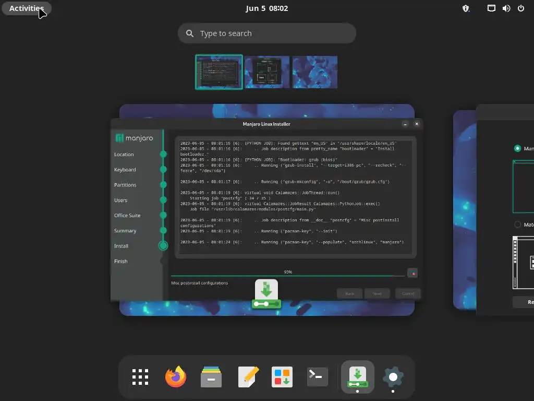Screen dimensions: 534x401
Task: Switch to the third empty workspace thumbnail
Action: 315,72
